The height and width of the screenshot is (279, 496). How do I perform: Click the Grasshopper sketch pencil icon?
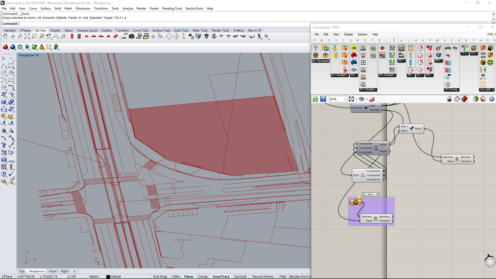(x=372, y=99)
